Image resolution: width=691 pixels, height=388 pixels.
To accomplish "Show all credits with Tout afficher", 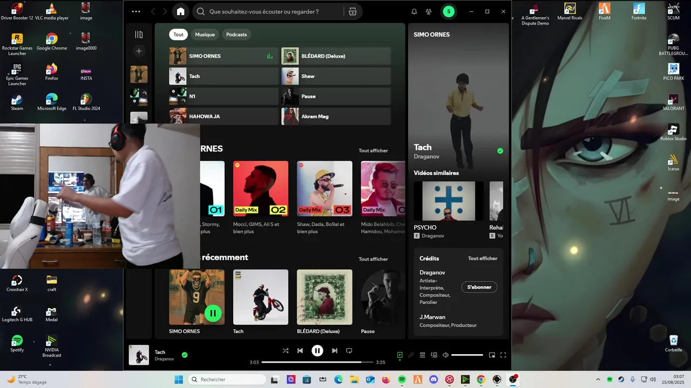I will [x=483, y=259].
